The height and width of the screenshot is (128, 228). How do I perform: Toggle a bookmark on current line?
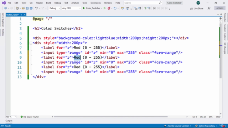coord(154,8)
